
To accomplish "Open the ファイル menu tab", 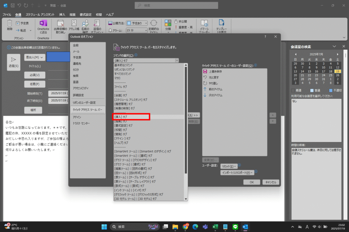I will click(7, 15).
